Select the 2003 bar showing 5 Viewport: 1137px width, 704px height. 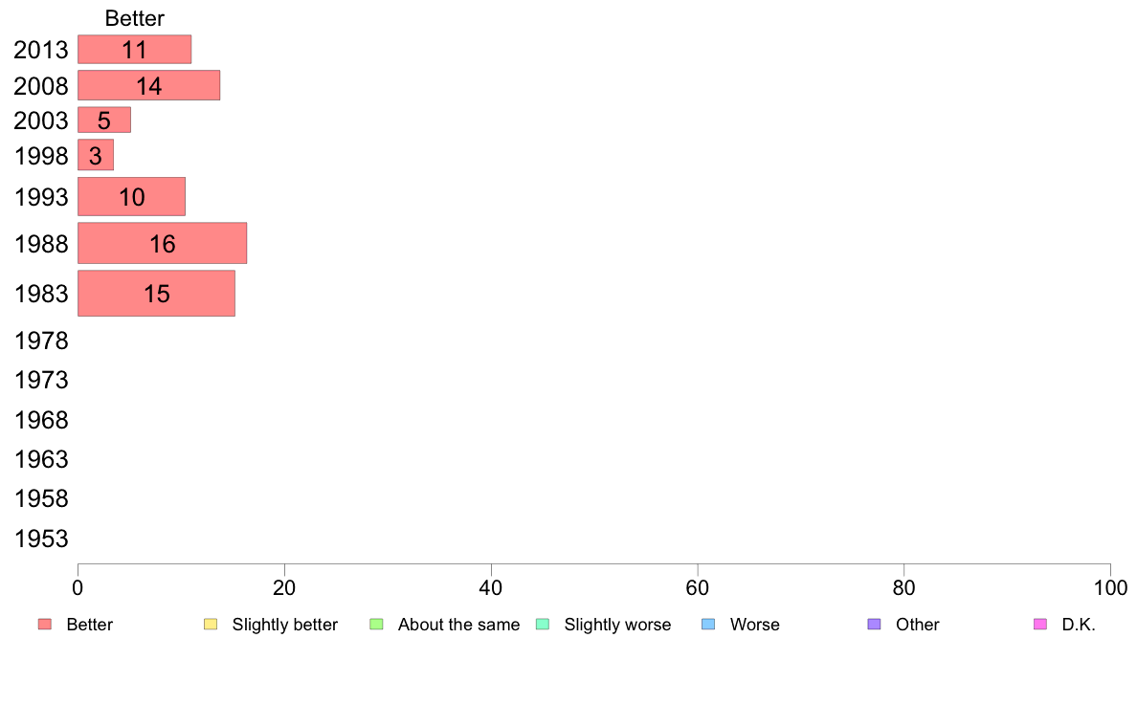click(x=104, y=121)
